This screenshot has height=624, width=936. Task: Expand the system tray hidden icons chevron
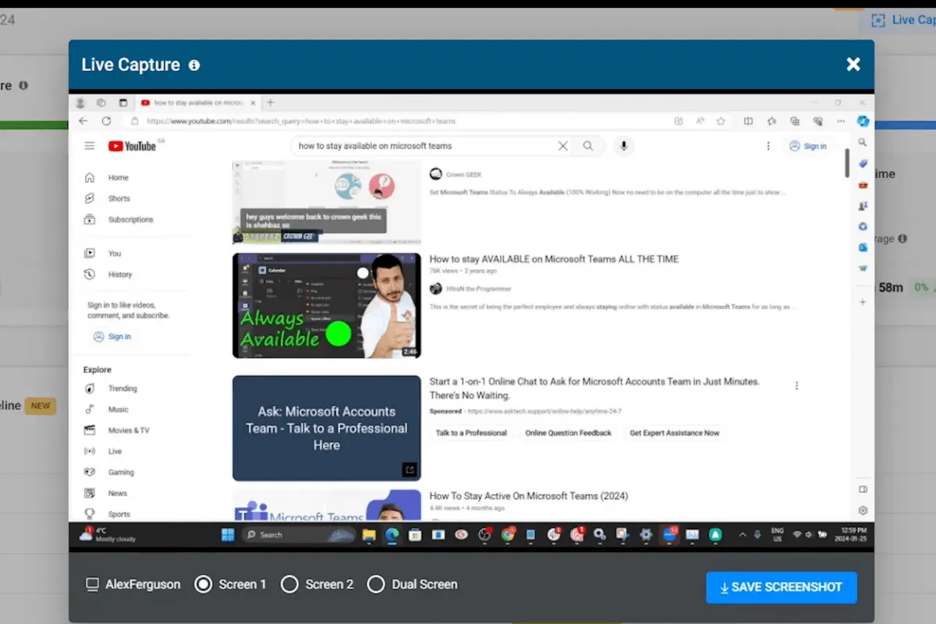(x=742, y=534)
